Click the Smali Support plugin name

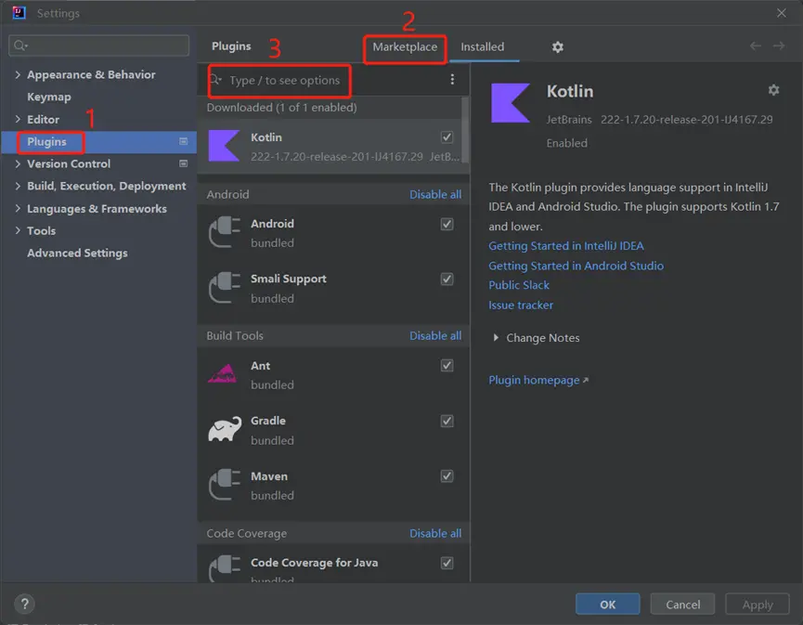[x=289, y=279]
